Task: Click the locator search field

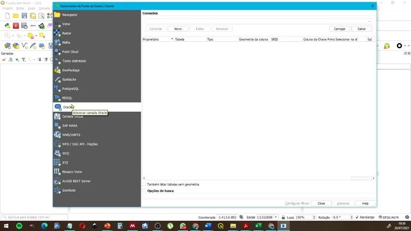Action: click(x=34, y=218)
